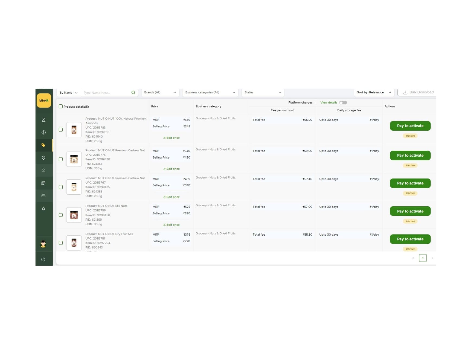This screenshot has height=354, width=472.
Task: Click Inactive badge for Natural Premium Almonds
Action: [410, 136]
